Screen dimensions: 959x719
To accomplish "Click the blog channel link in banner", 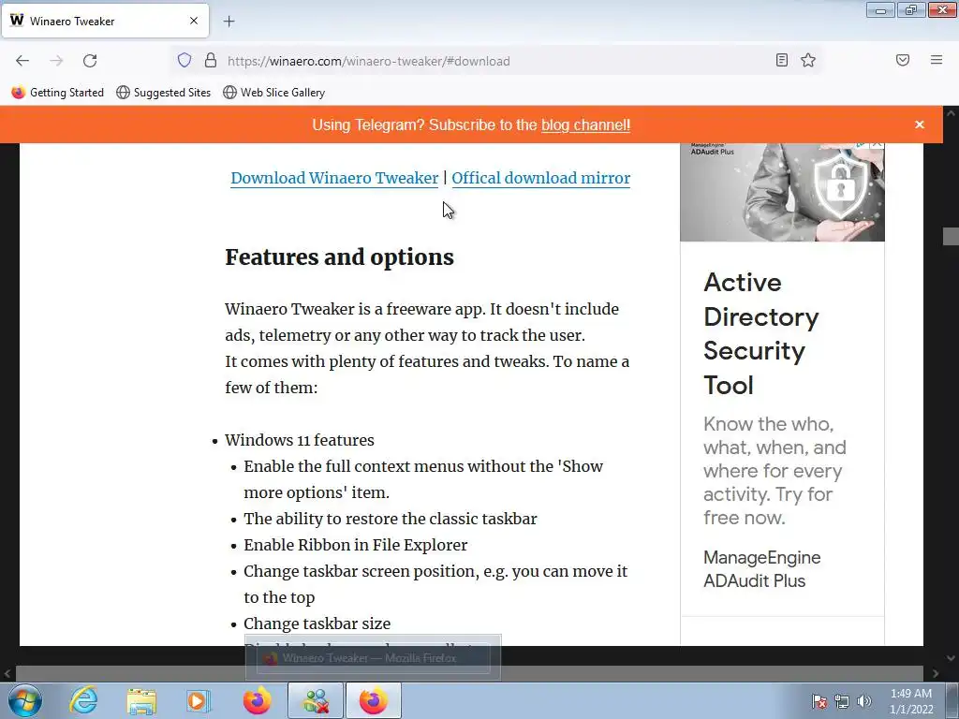I will click(585, 125).
